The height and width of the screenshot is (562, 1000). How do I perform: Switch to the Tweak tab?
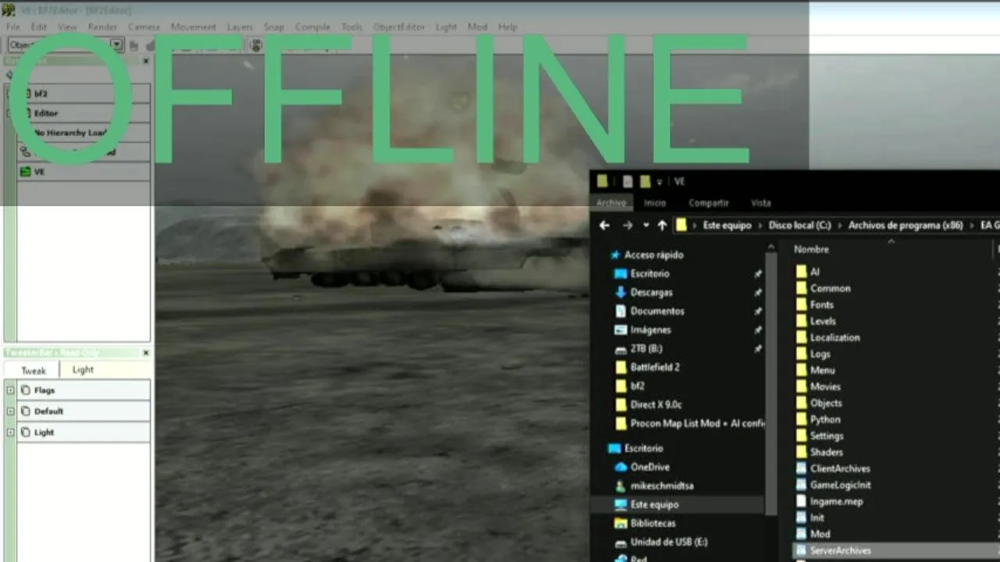coord(33,371)
